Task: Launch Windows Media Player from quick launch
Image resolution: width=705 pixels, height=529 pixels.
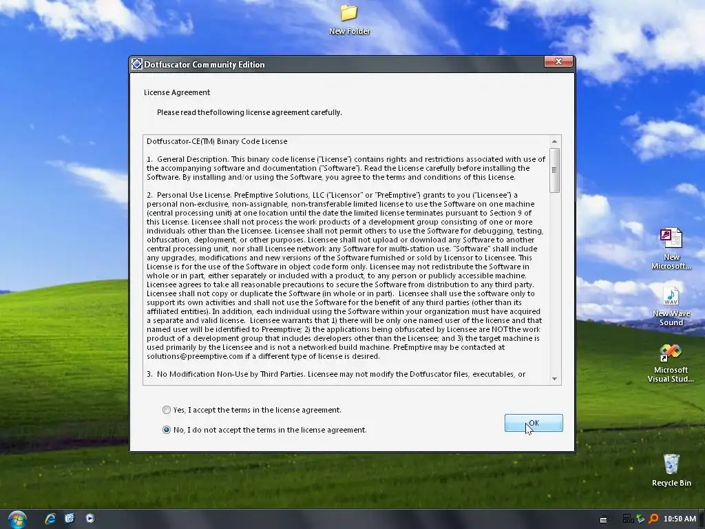Action: [x=90, y=518]
